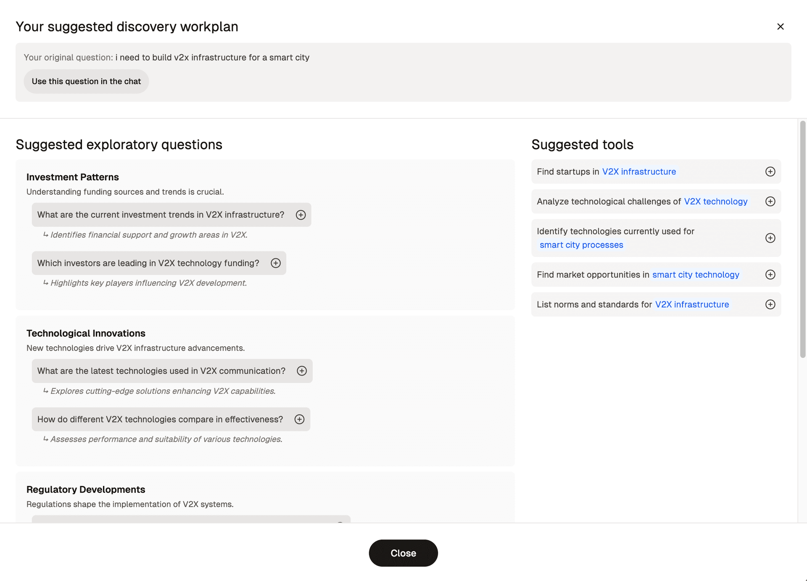Click 'Explores cutting-edge solutions' note
807x581 pixels.
[x=163, y=391]
